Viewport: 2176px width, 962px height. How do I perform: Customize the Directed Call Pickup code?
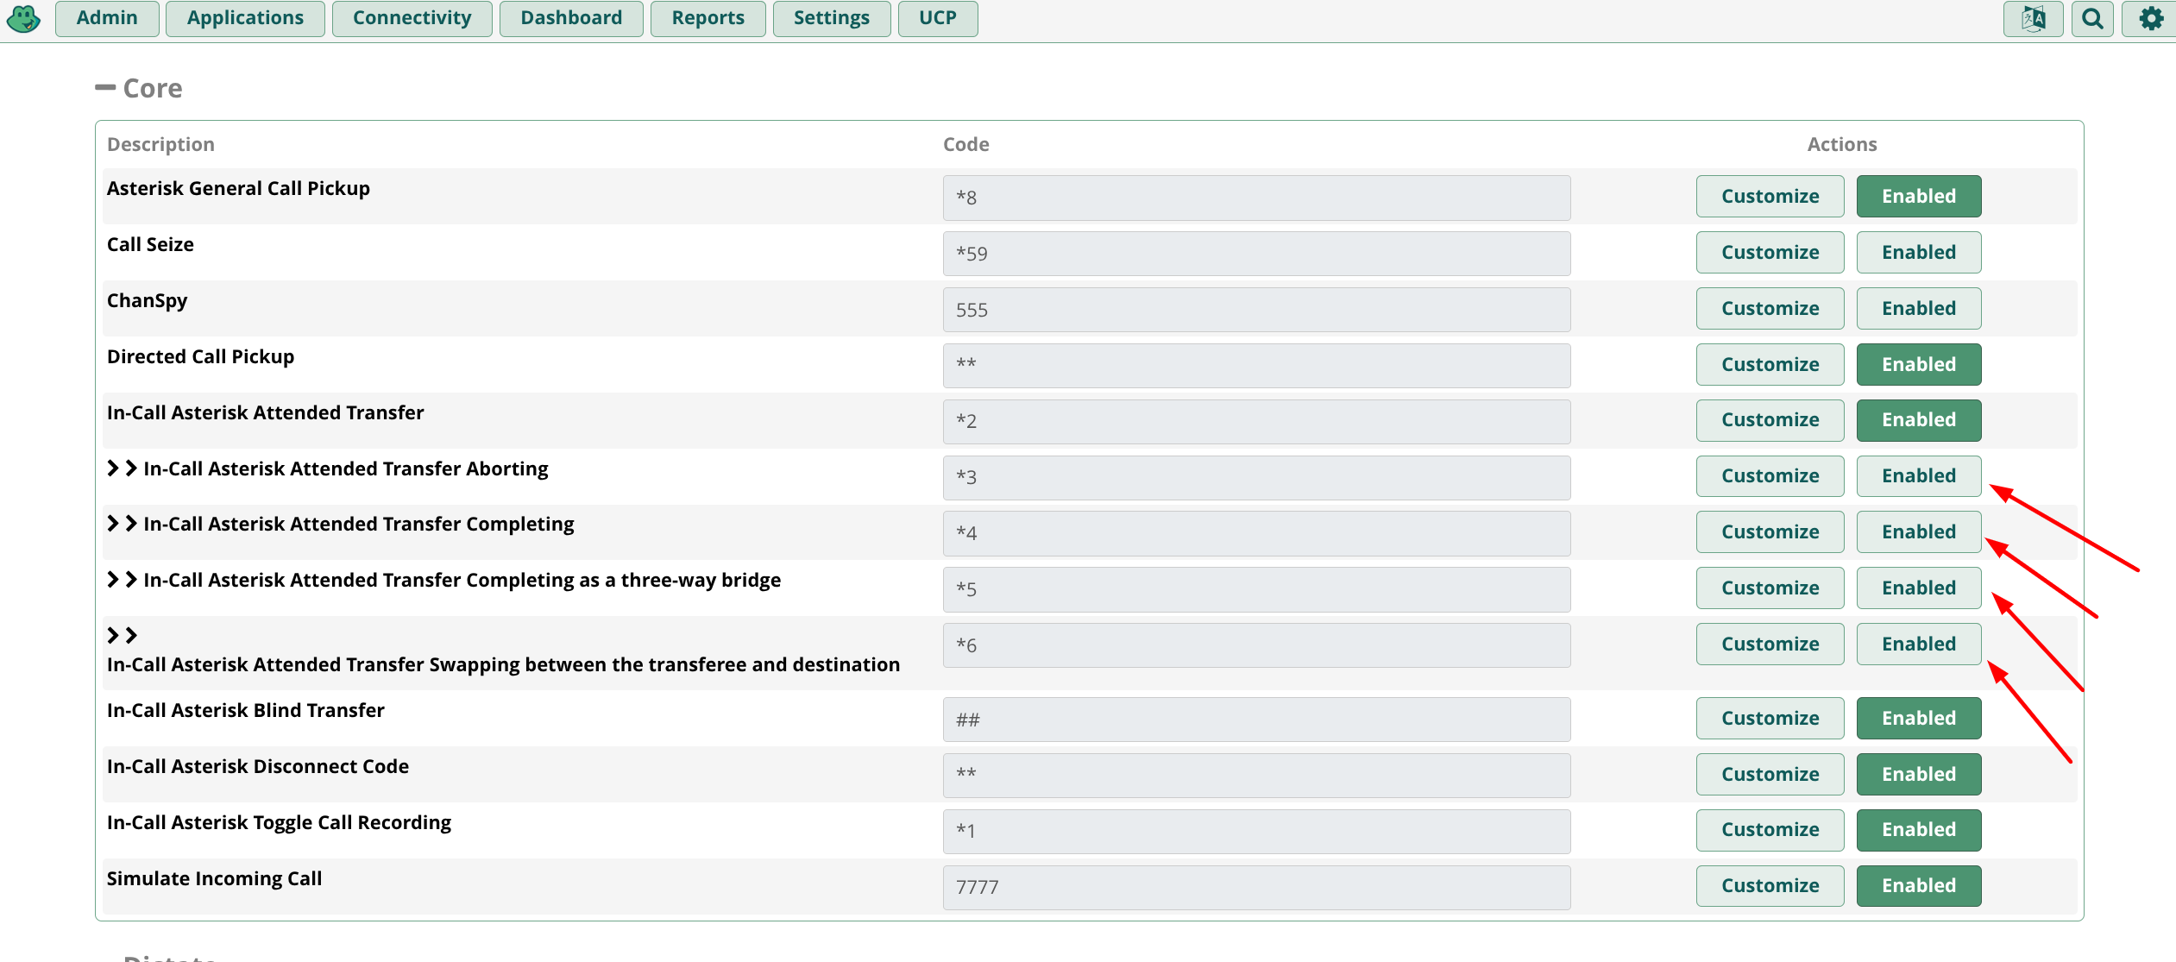pos(1770,365)
